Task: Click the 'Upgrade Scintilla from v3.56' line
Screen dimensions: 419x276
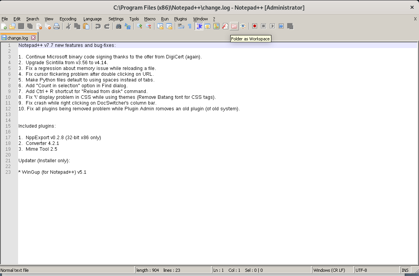Action: (63, 63)
